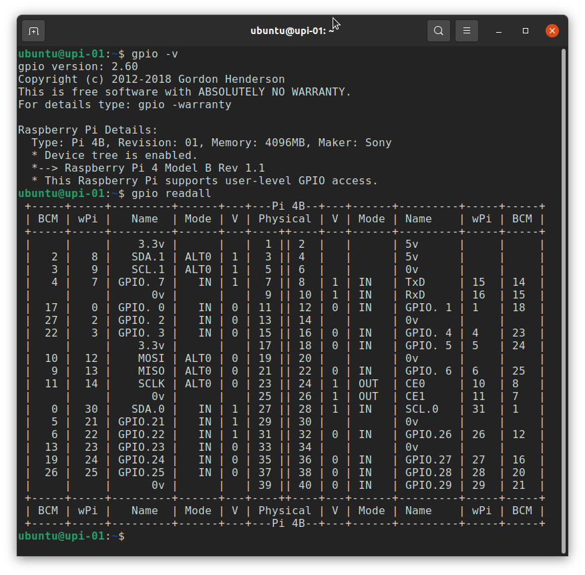This screenshot has width=585, height=575.
Task: Click the 'gpio -v' command text
Action: coord(154,54)
